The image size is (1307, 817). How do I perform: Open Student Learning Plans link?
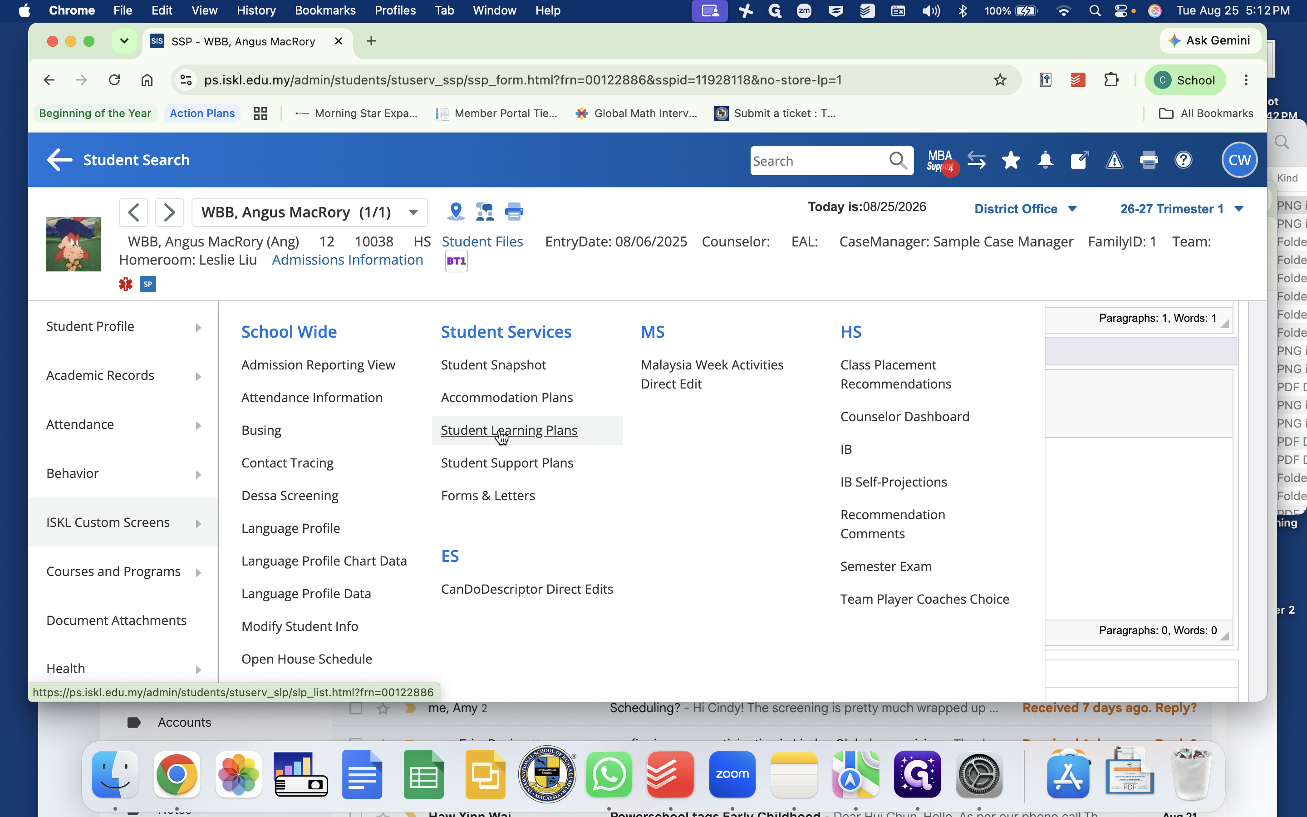pyautogui.click(x=509, y=430)
